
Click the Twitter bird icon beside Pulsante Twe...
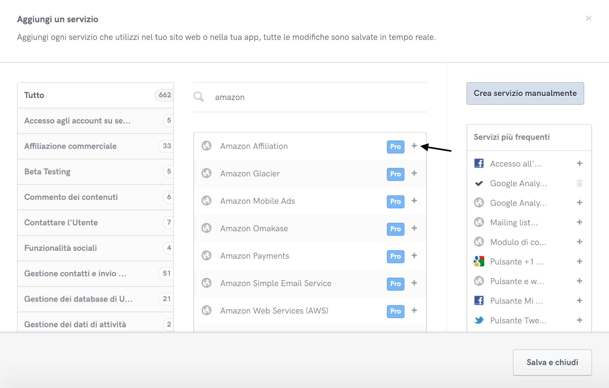[x=479, y=320]
